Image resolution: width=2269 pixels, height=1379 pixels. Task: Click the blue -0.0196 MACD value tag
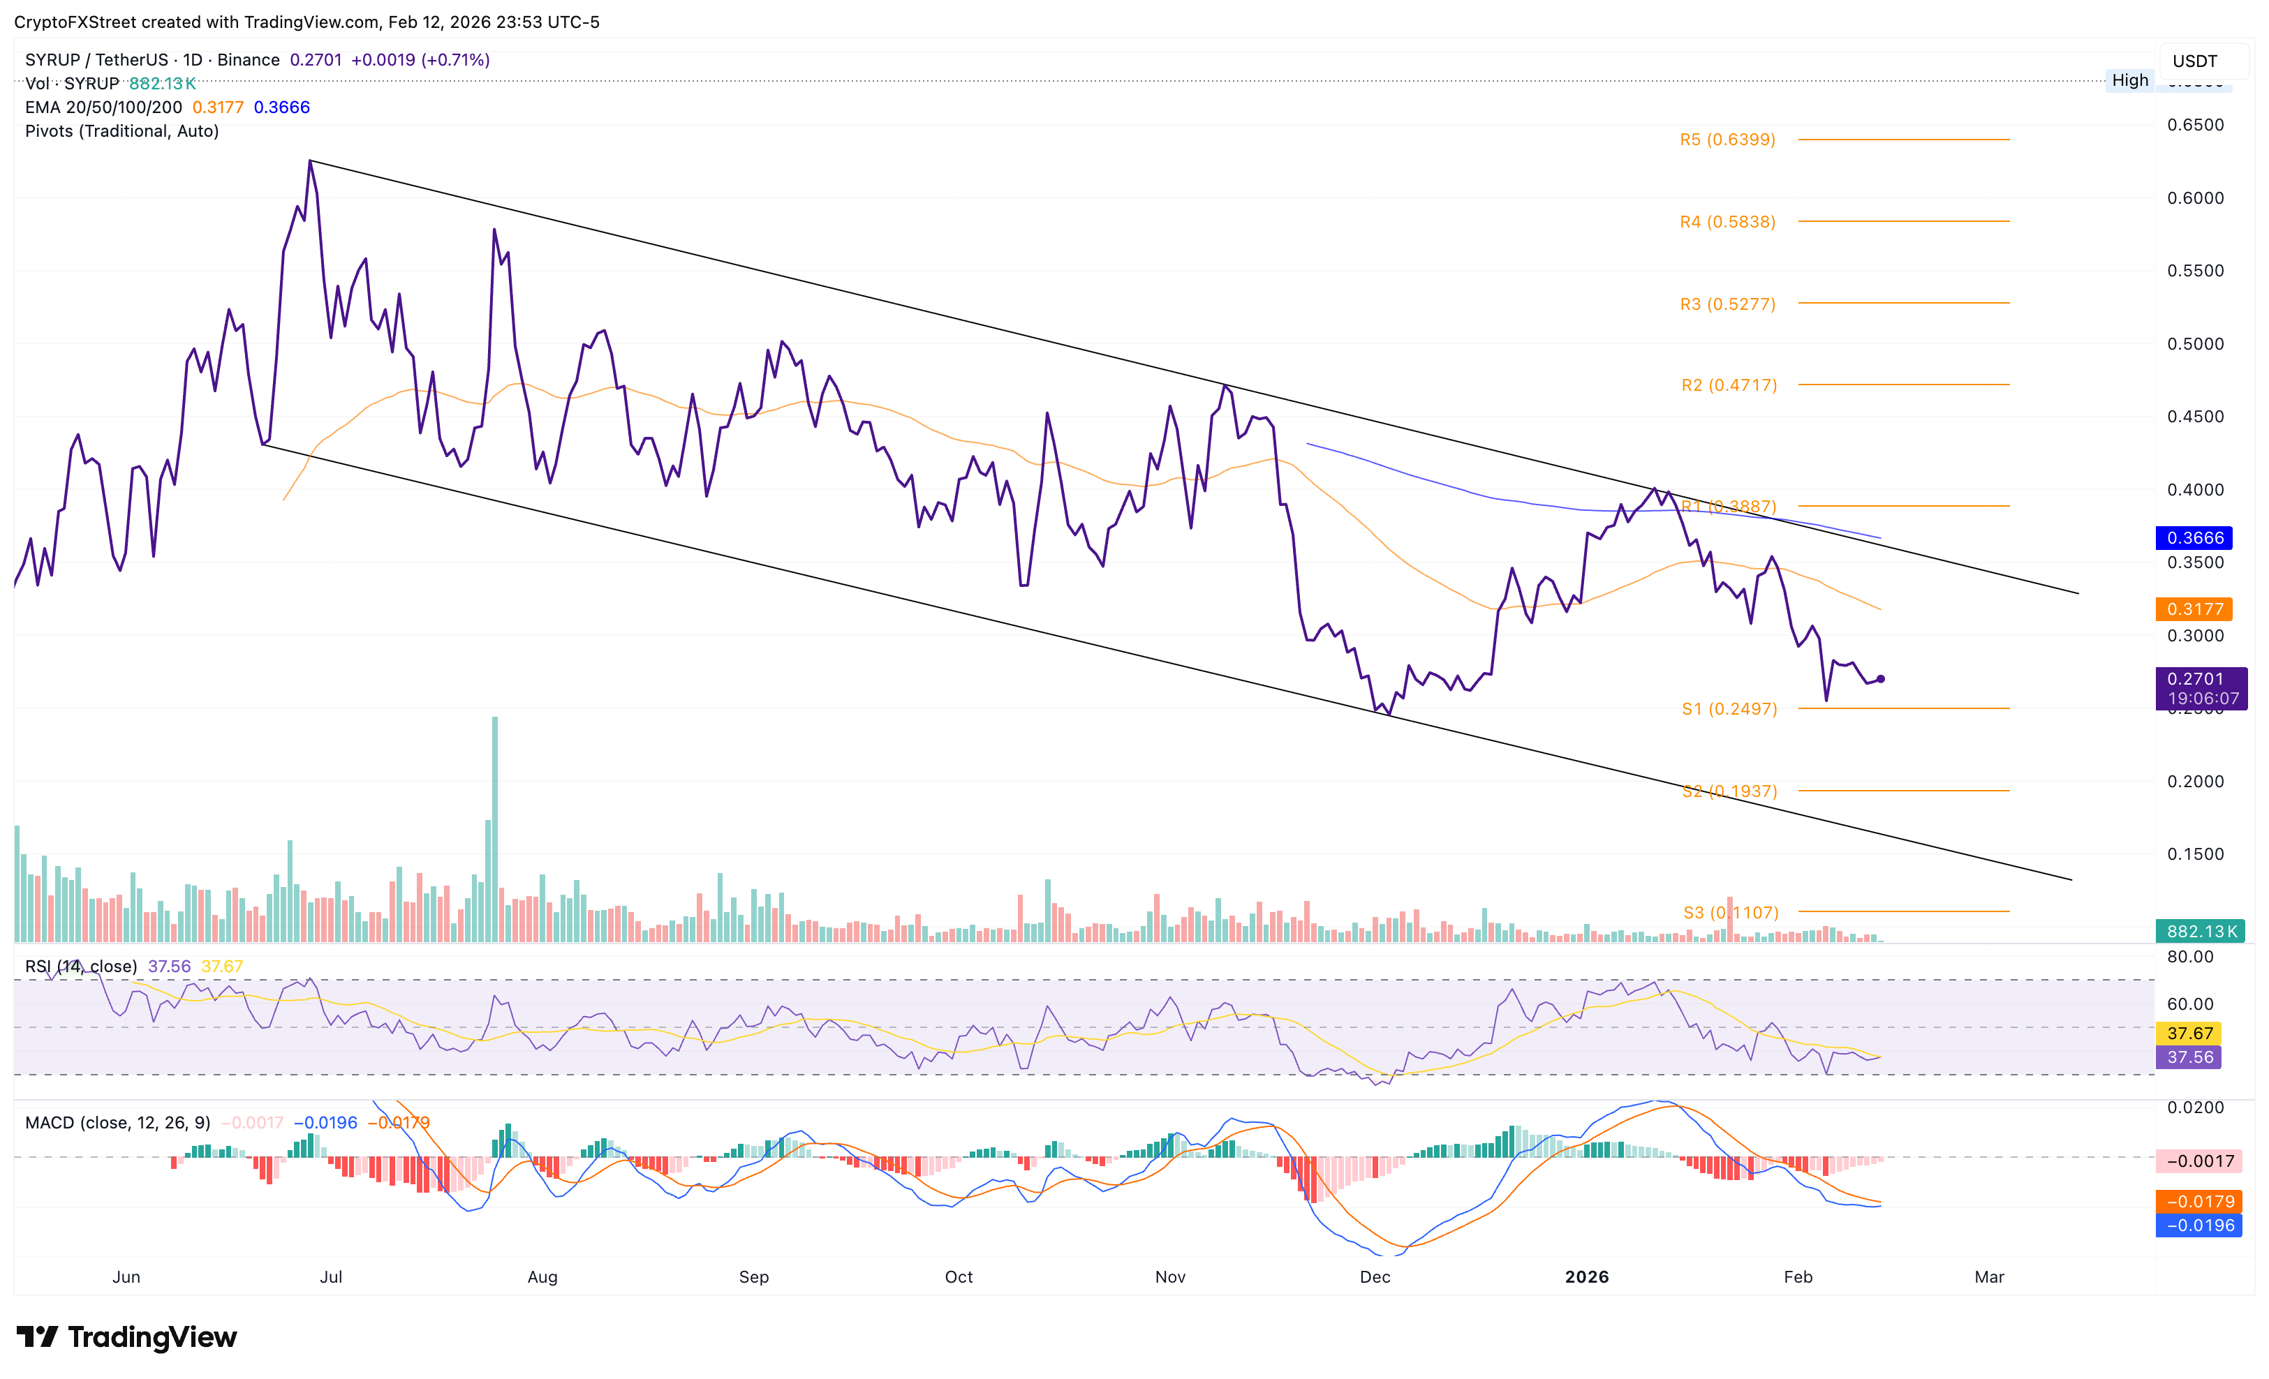pyautogui.click(x=2197, y=1225)
